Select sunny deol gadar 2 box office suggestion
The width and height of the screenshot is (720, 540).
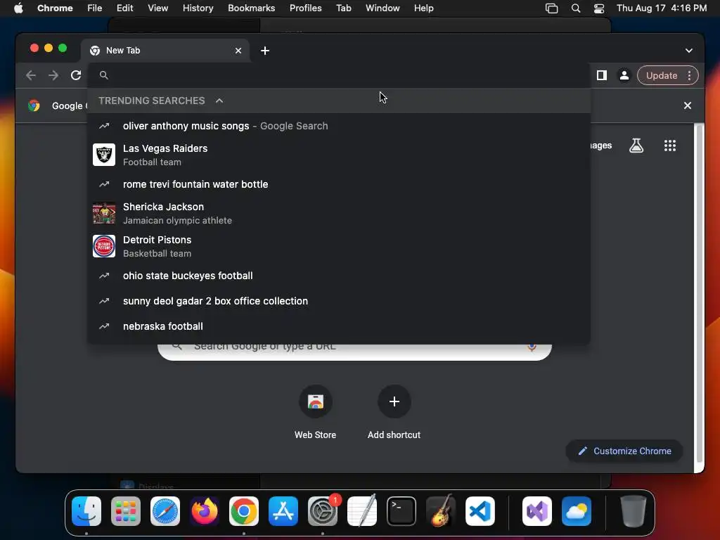coord(339,301)
